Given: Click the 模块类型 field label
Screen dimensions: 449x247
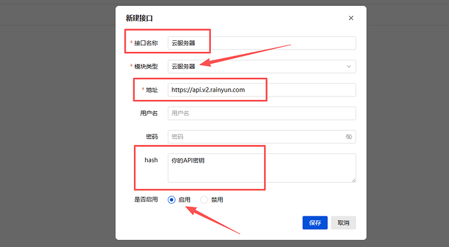Looking at the screenshot, I should [x=146, y=66].
